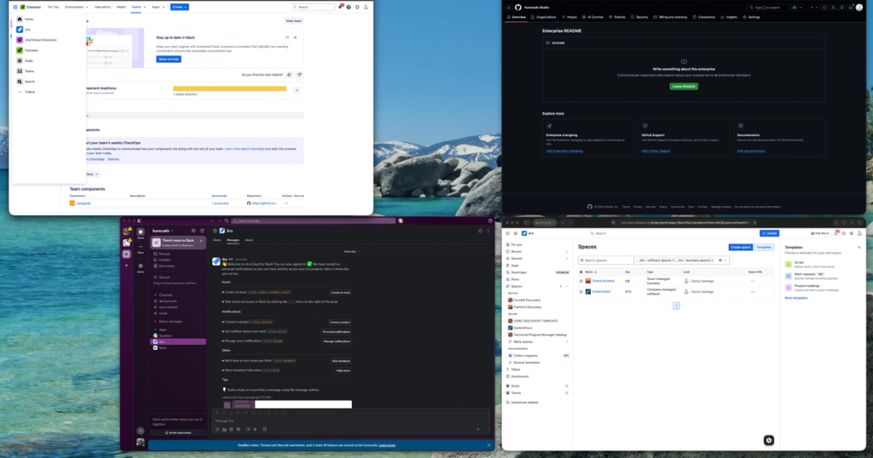Select the People tab in GitHub enterprise
This screenshot has height=458, width=873.
569,17
